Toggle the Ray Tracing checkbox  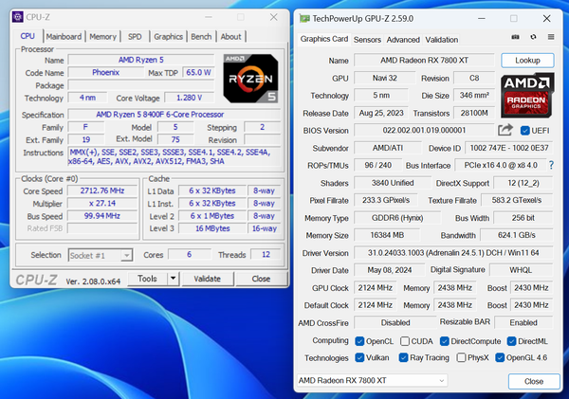pyautogui.click(x=403, y=357)
